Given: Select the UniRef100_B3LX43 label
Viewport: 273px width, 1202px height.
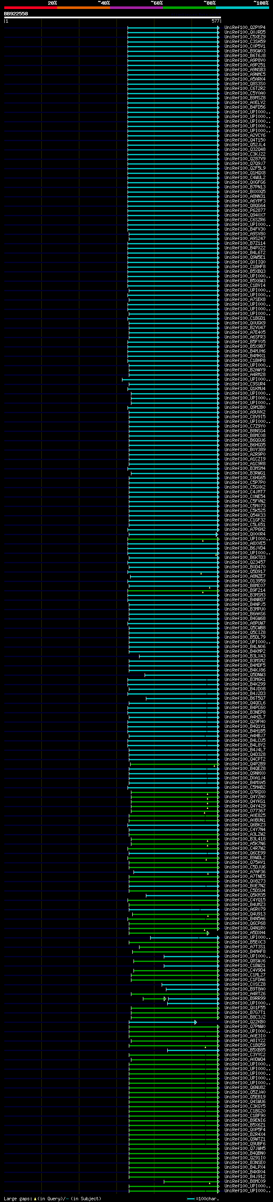Looking at the screenshot, I should pyautogui.click(x=245, y=656).
